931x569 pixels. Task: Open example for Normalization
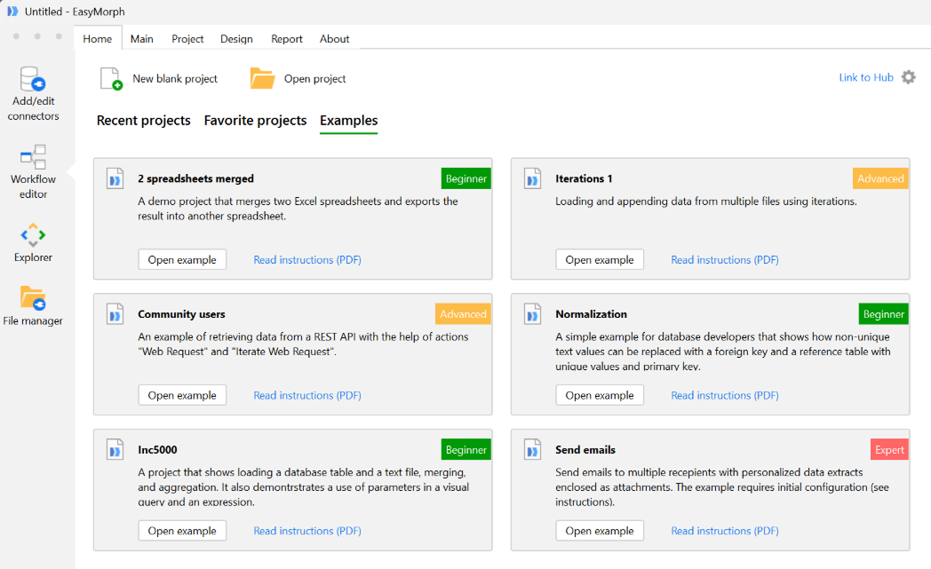(600, 395)
